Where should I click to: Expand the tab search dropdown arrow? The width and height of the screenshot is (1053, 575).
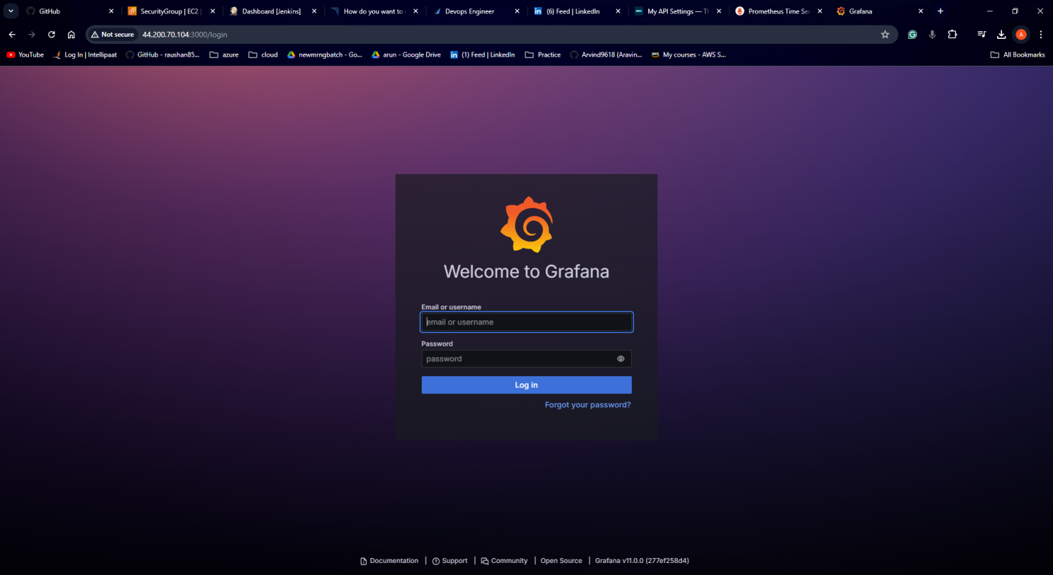(11, 11)
